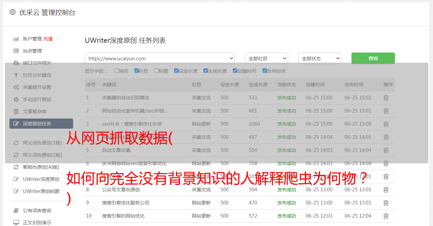Click the 操作 column header
The height and width of the screenshot is (226, 433).
pos(388,85)
